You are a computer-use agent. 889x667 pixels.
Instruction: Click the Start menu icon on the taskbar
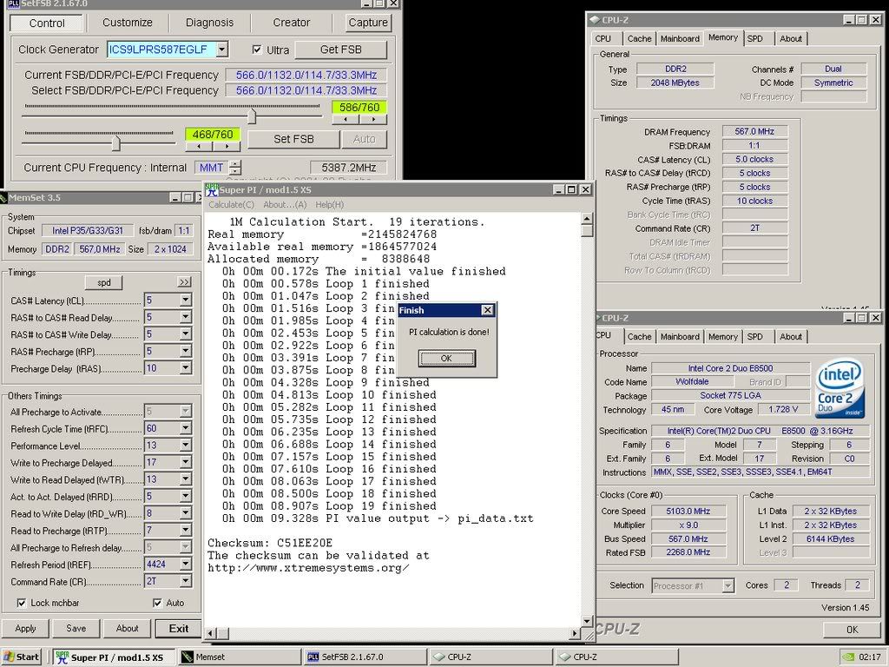9,657
